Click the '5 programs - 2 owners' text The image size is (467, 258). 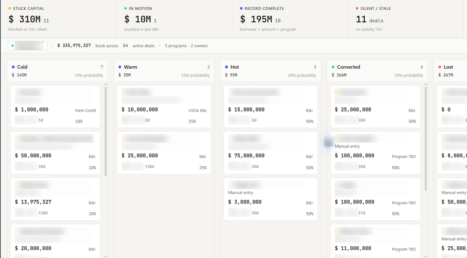[186, 46]
